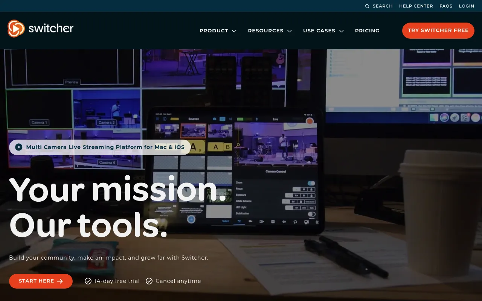The height and width of the screenshot is (301, 482).
Task: Expand the USE CASES chevron arrow
Action: pyautogui.click(x=342, y=31)
